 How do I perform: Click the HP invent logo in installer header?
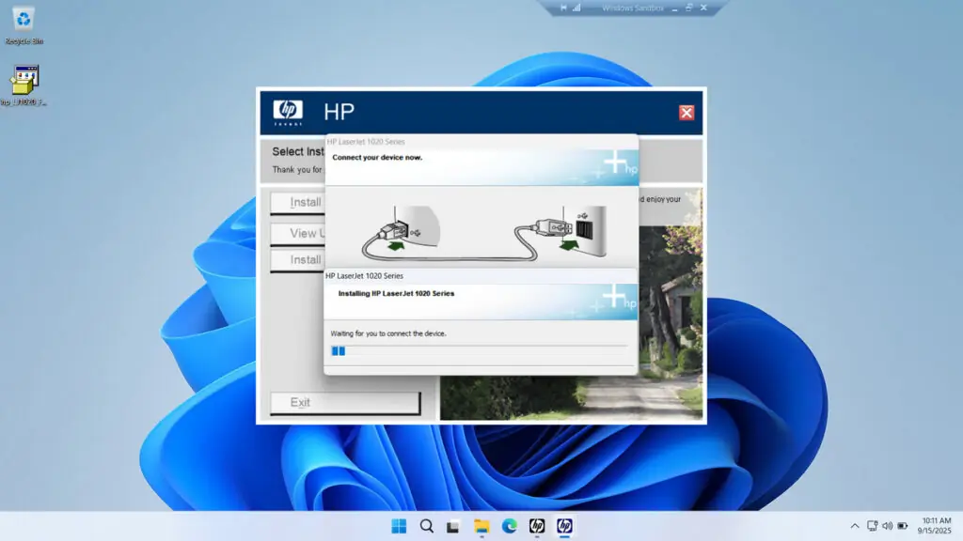pos(288,113)
